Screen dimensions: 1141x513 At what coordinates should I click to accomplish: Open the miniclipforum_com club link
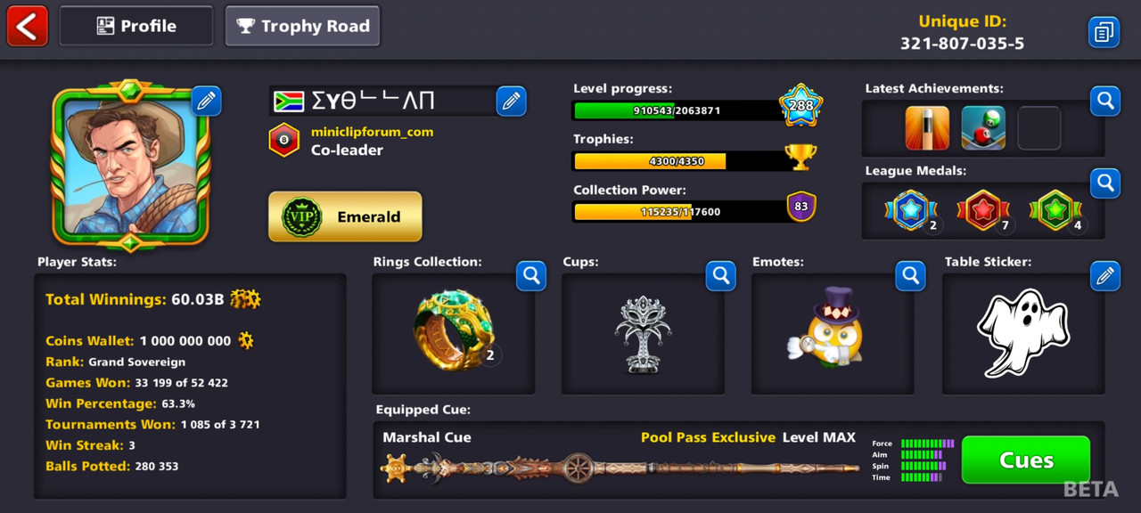tap(372, 132)
